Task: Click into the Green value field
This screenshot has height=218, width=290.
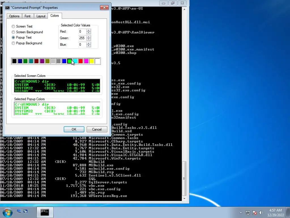Action: pyautogui.click(x=82, y=38)
